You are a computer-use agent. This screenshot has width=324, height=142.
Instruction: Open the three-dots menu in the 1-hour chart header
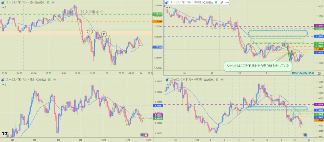click(227, 2)
